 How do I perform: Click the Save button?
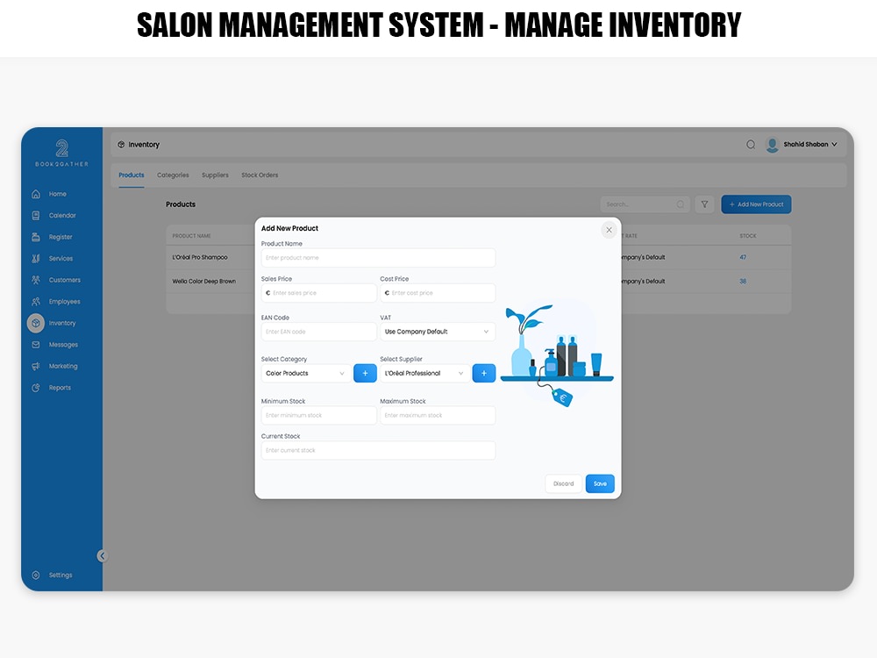tap(600, 484)
